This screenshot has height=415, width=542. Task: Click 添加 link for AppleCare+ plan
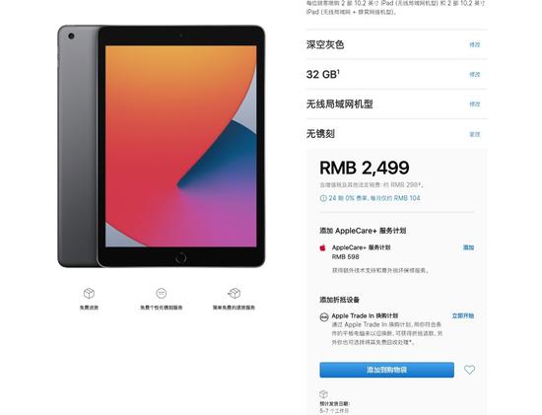point(468,247)
